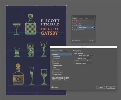Click the tall green decanter illustration
The width and height of the screenshot is (121, 100).
coord(31,24)
